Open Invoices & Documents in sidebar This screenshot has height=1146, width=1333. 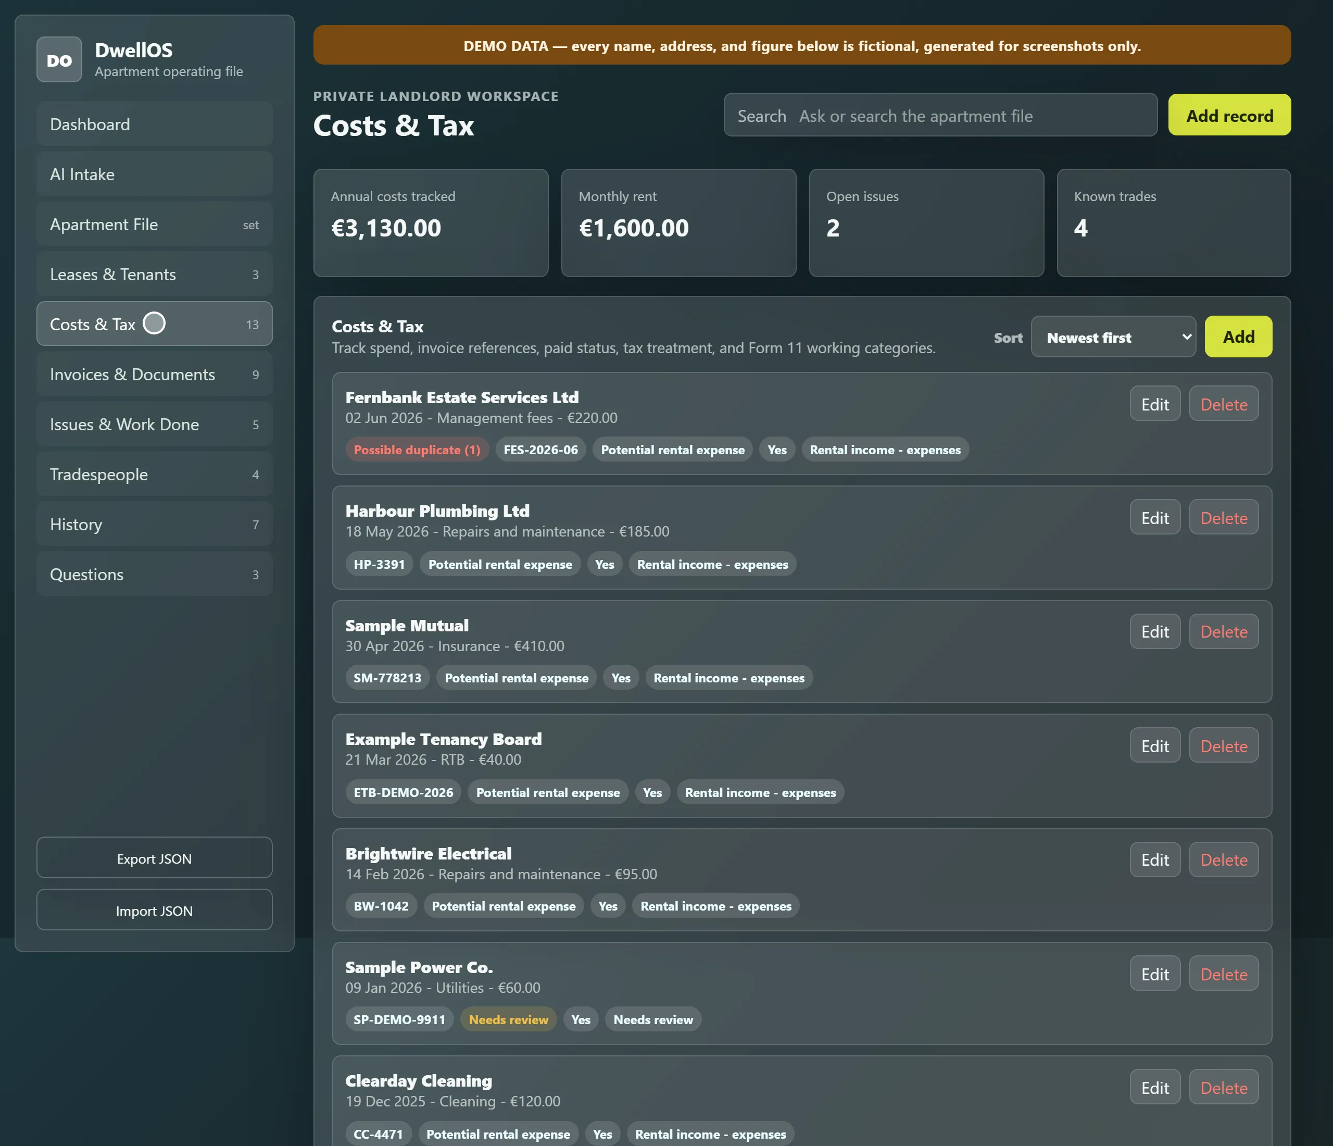[x=155, y=375]
